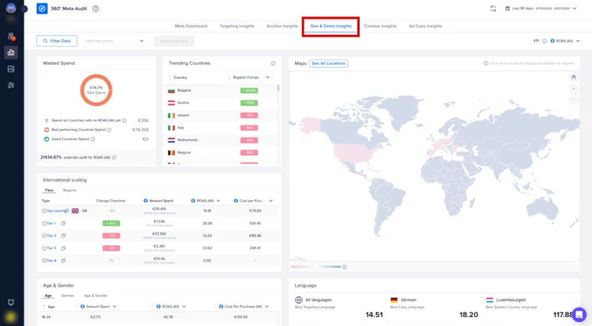Switch to the Targeting Insights tab
Viewport: 592px width, 326px height.
pyautogui.click(x=237, y=26)
